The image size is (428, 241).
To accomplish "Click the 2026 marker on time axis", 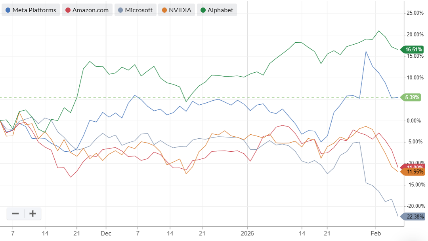I will (247, 233).
